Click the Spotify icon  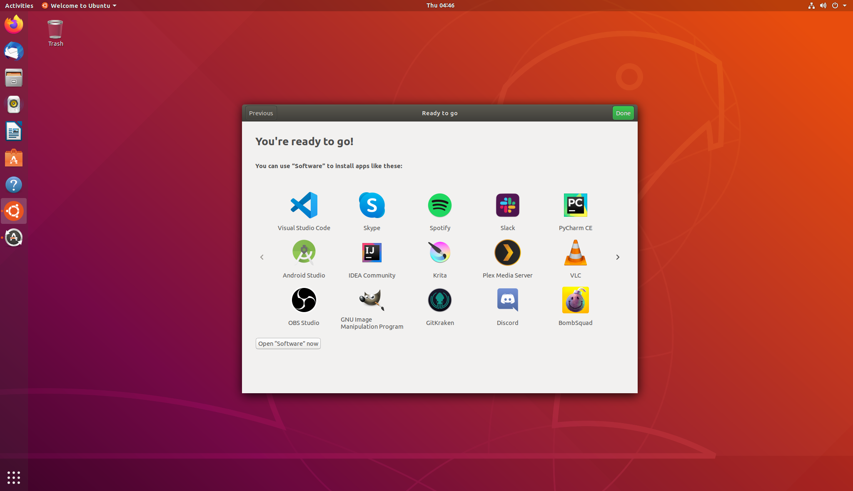pos(440,205)
